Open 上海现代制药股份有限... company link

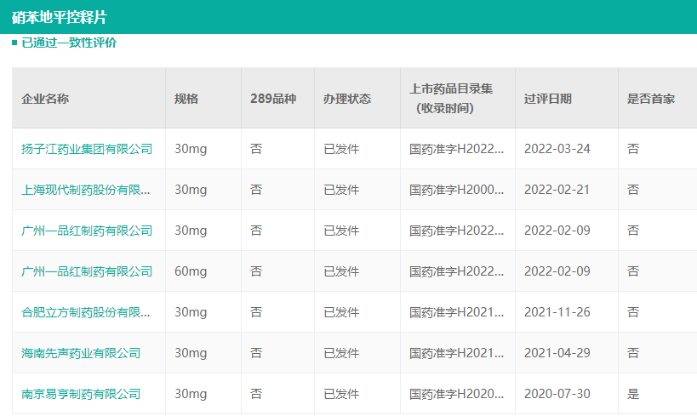[x=86, y=190]
